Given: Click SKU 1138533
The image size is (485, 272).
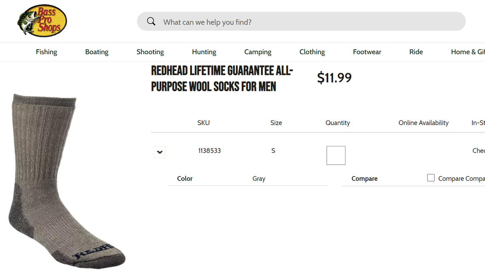Looking at the screenshot, I should click(x=209, y=151).
